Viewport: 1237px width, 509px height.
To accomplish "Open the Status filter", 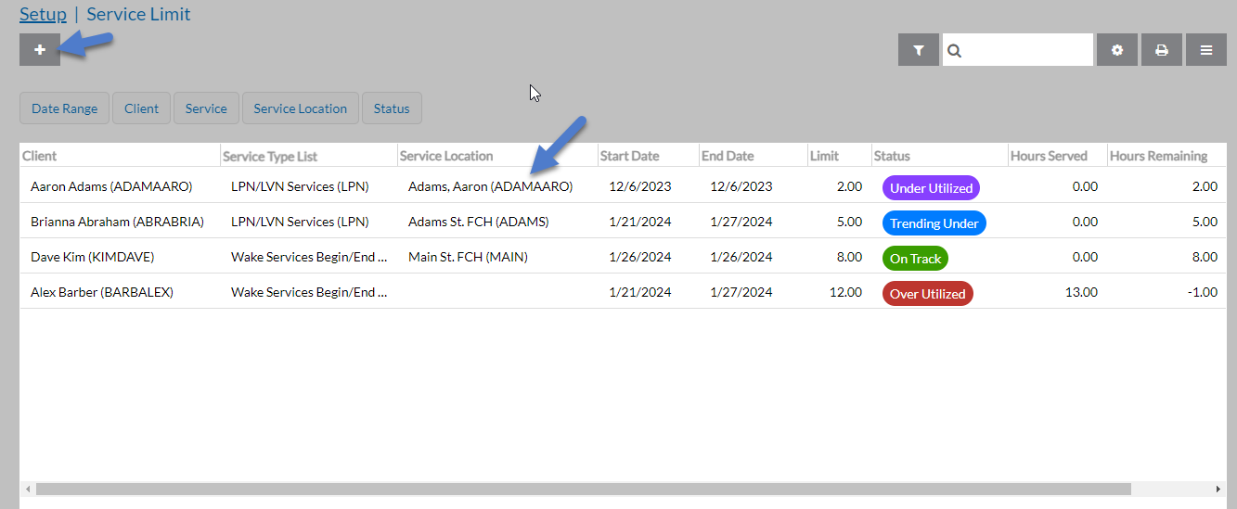I will click(x=392, y=108).
